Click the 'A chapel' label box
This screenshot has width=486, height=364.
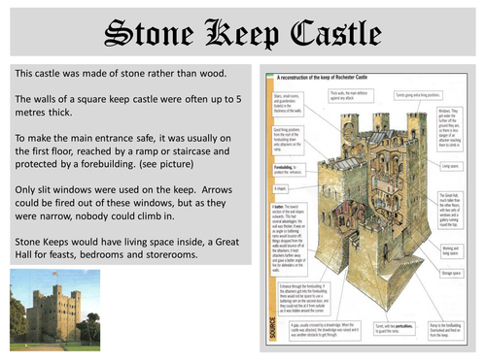[x=281, y=188]
